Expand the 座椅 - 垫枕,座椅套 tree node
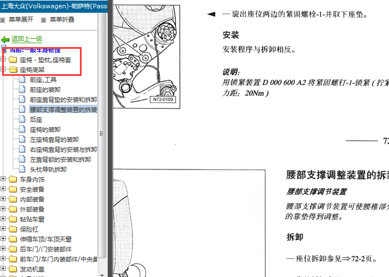The width and height of the screenshot is (389, 277). point(3,59)
